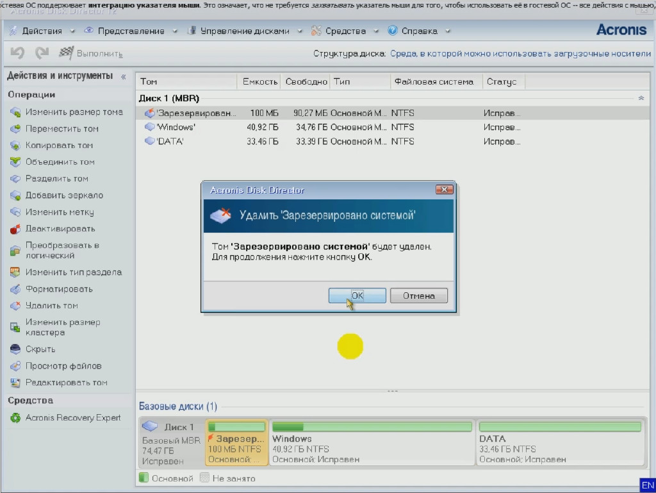656x493 pixels.
Task: Click the Split volume icon
Action: [x=15, y=179]
